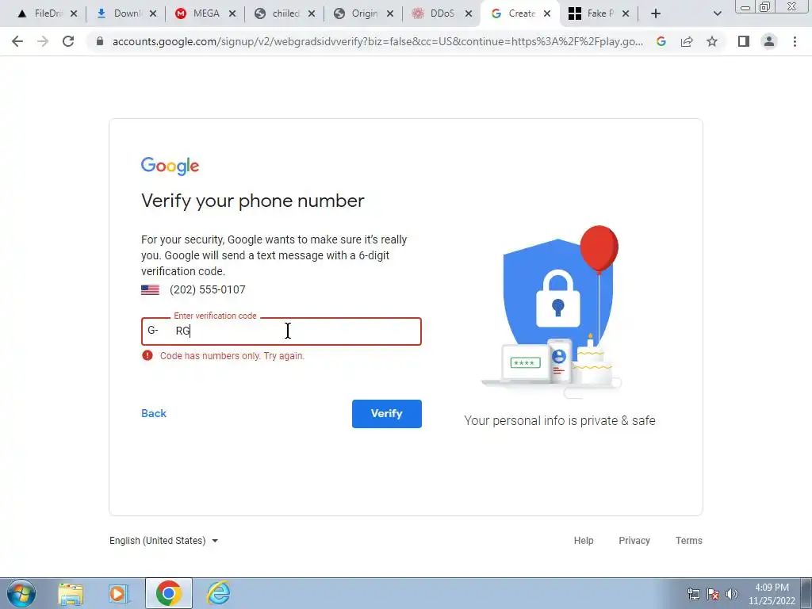The height and width of the screenshot is (609, 812).
Task: Open the profile avatar icon in toolbar
Action: (x=769, y=41)
